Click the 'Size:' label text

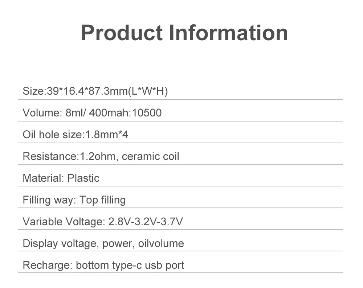click(33, 91)
